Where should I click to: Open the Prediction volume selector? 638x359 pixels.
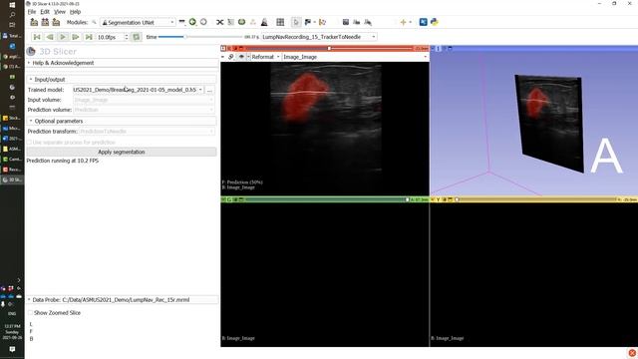(x=144, y=110)
